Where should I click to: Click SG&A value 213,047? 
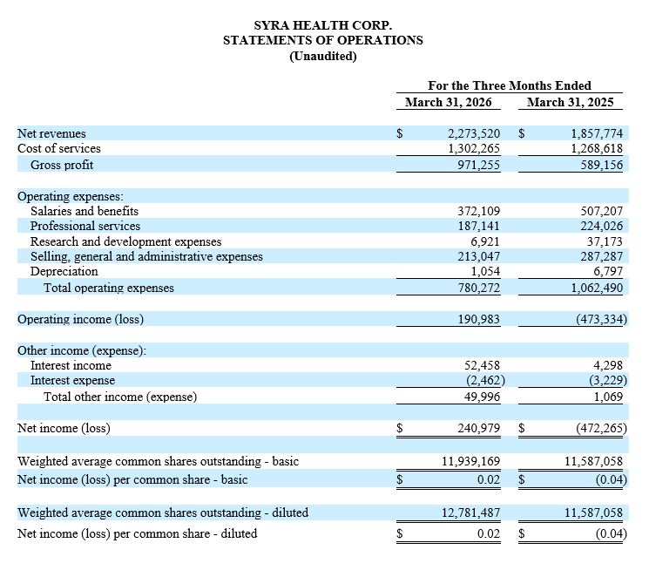point(479,256)
